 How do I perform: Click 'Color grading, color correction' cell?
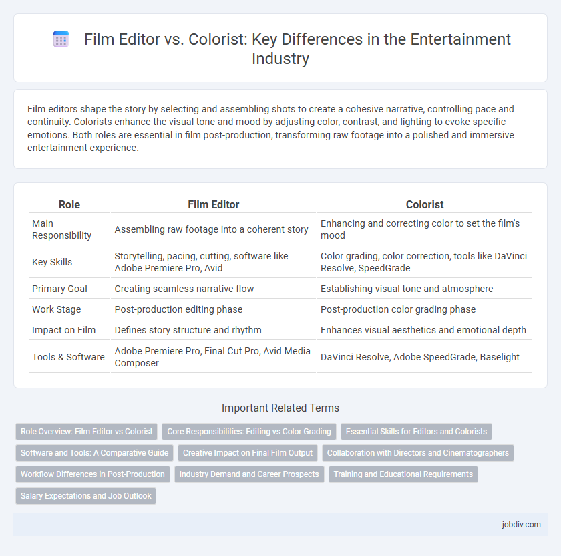[425, 262]
